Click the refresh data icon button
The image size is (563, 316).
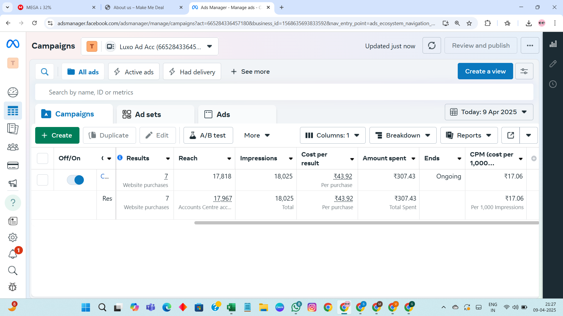tap(432, 46)
